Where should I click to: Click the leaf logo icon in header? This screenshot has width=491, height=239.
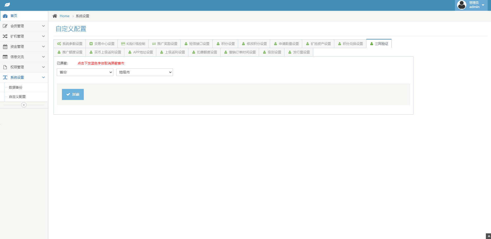(x=7, y=5)
